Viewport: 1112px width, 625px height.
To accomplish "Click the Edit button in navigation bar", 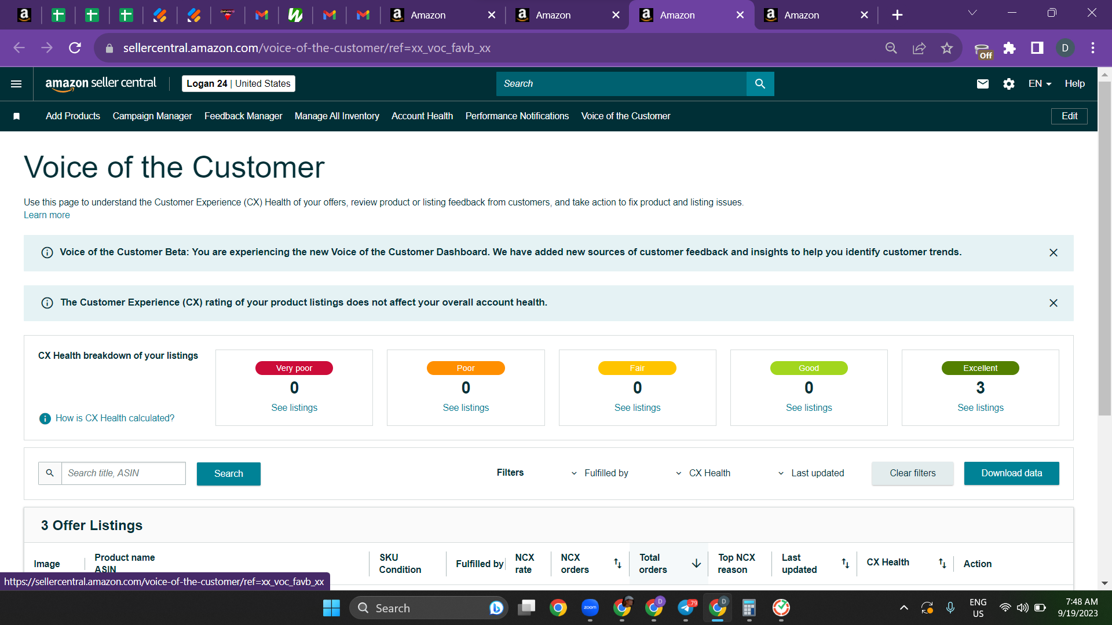I will [x=1069, y=116].
